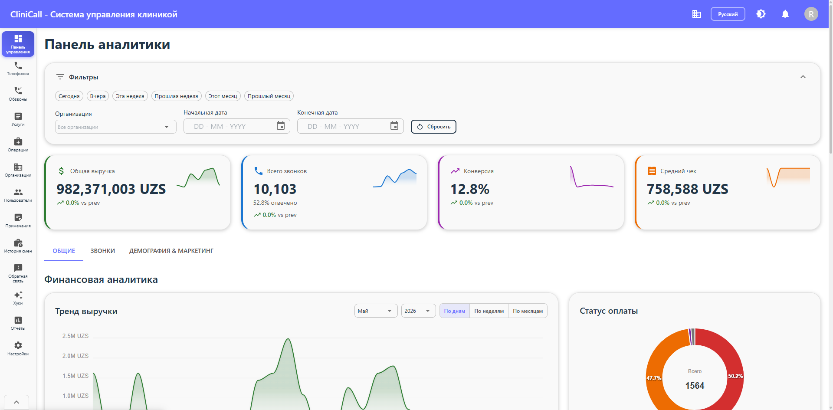Select the Сегодня quick filter chip
833x410 pixels.
pos(69,96)
